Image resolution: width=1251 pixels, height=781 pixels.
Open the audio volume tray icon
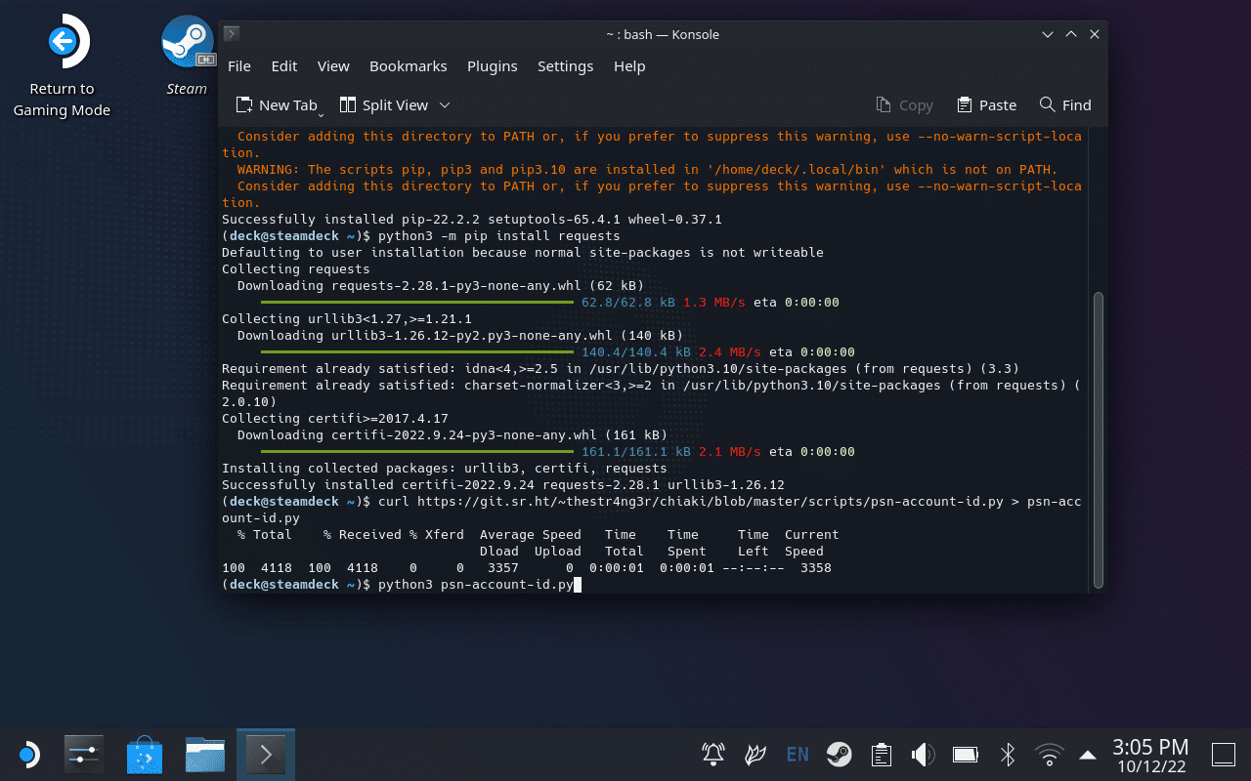[x=923, y=754]
